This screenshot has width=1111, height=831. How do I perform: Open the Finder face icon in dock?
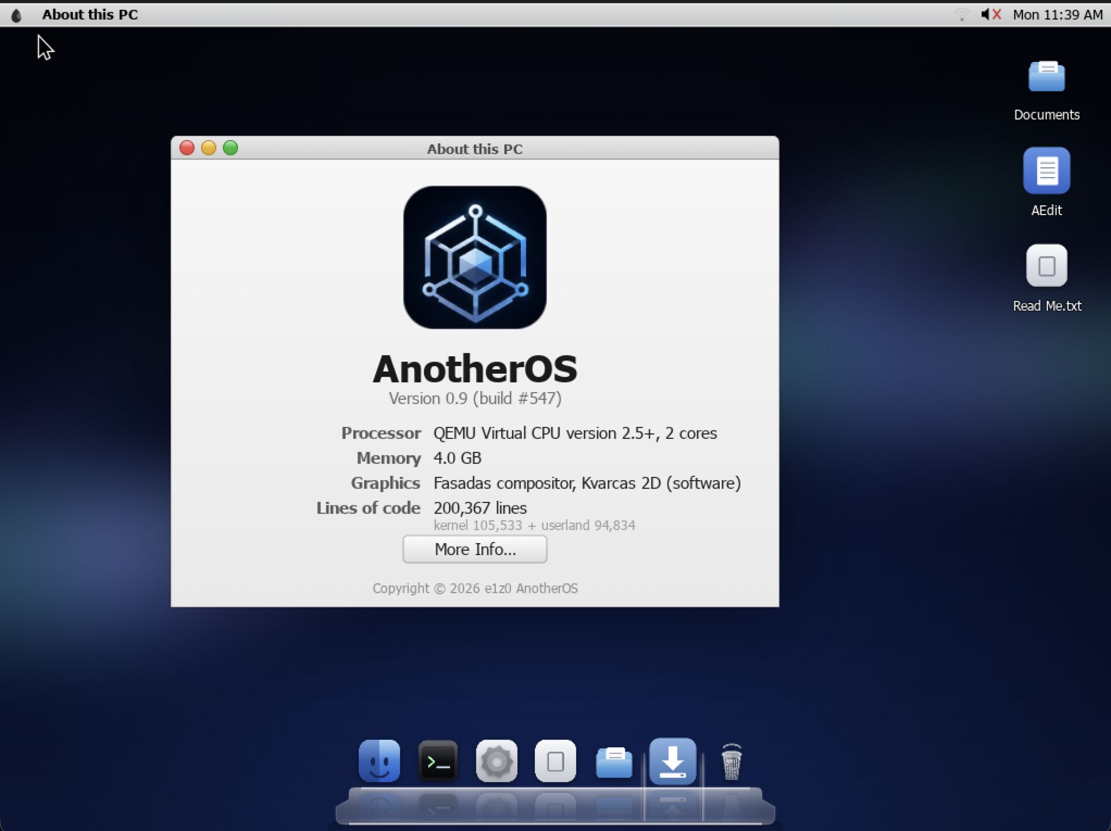tap(379, 761)
